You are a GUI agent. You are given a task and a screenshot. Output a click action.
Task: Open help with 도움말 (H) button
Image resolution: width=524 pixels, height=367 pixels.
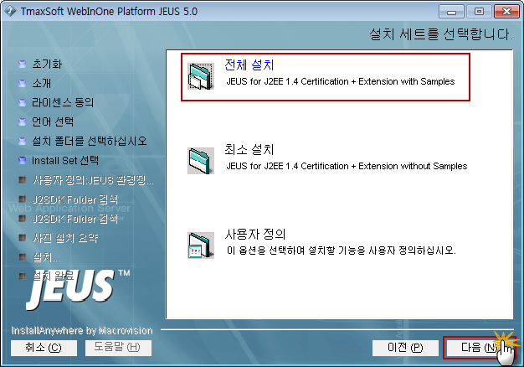click(118, 348)
